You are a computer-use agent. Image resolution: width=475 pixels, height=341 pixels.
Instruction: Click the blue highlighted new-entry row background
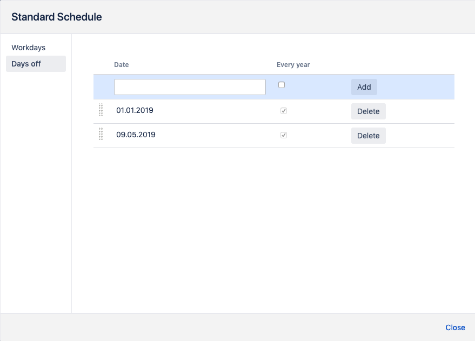point(416,87)
